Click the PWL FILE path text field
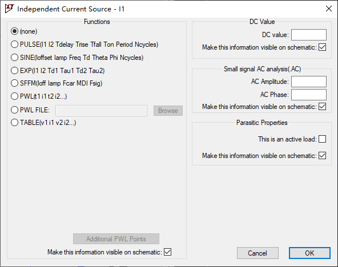 [x=101, y=111]
